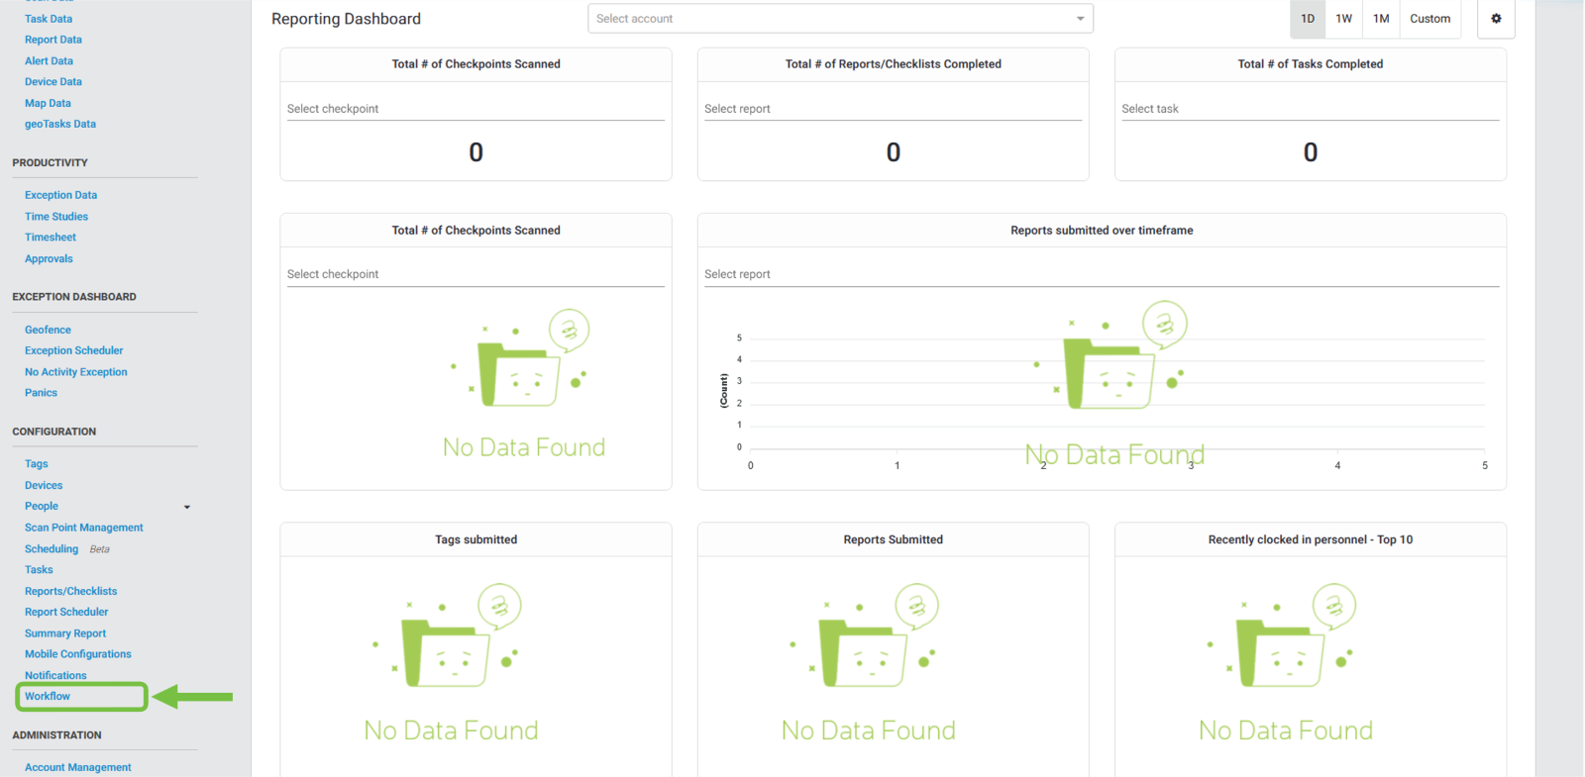The image size is (1585, 777).
Task: Click Select report in the timeframe chart
Action: coord(1101,274)
